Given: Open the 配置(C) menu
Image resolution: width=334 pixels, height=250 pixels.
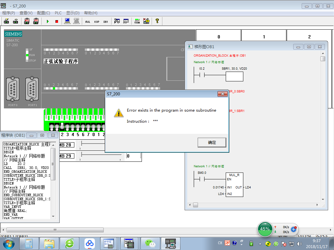Looking at the screenshot, I should (44, 13).
